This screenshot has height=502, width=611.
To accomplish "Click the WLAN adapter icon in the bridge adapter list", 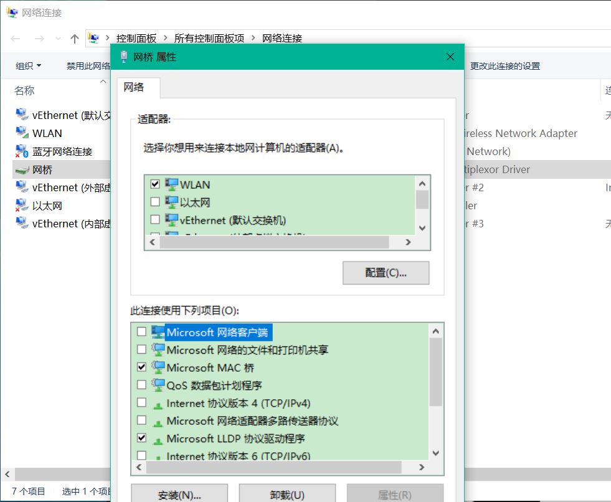I will 171,184.
